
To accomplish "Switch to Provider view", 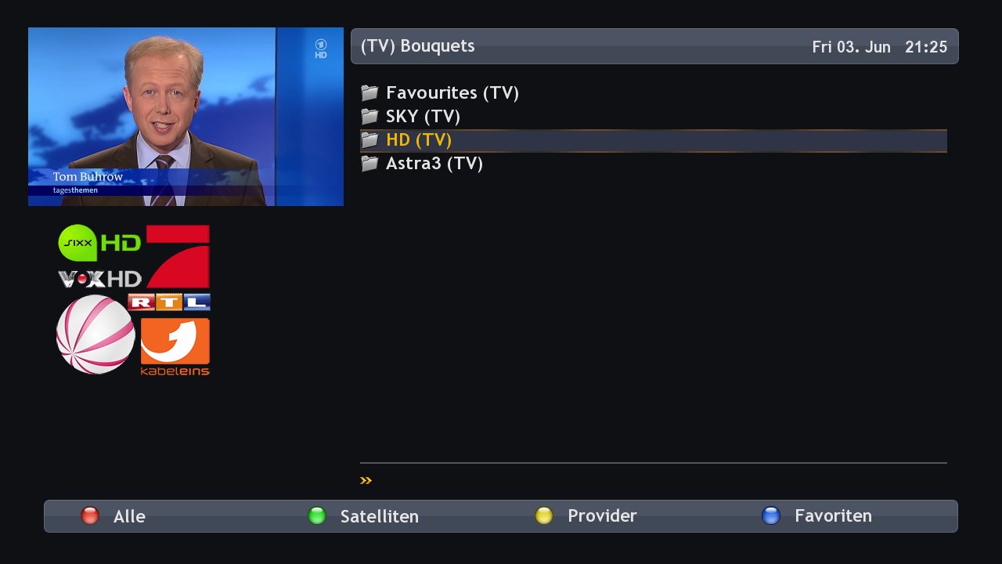I will [x=602, y=516].
